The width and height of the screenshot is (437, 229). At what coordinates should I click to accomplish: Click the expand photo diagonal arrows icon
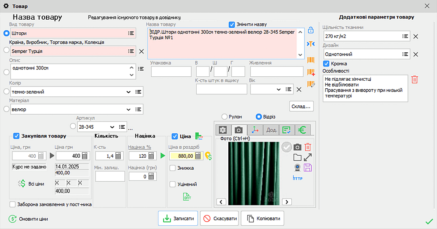[308, 157]
